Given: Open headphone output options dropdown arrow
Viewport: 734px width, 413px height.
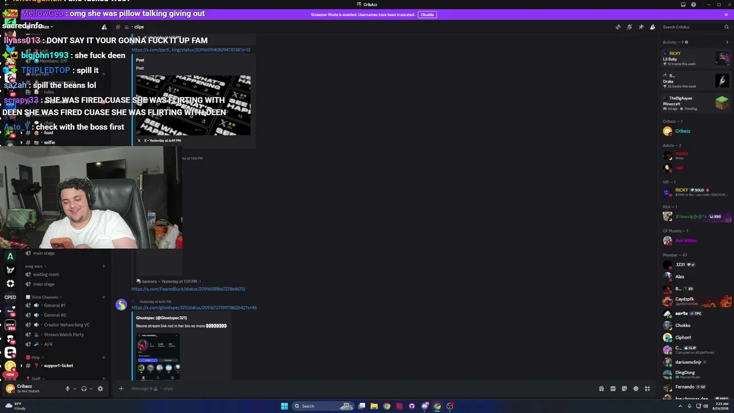Looking at the screenshot, I should tap(91, 388).
